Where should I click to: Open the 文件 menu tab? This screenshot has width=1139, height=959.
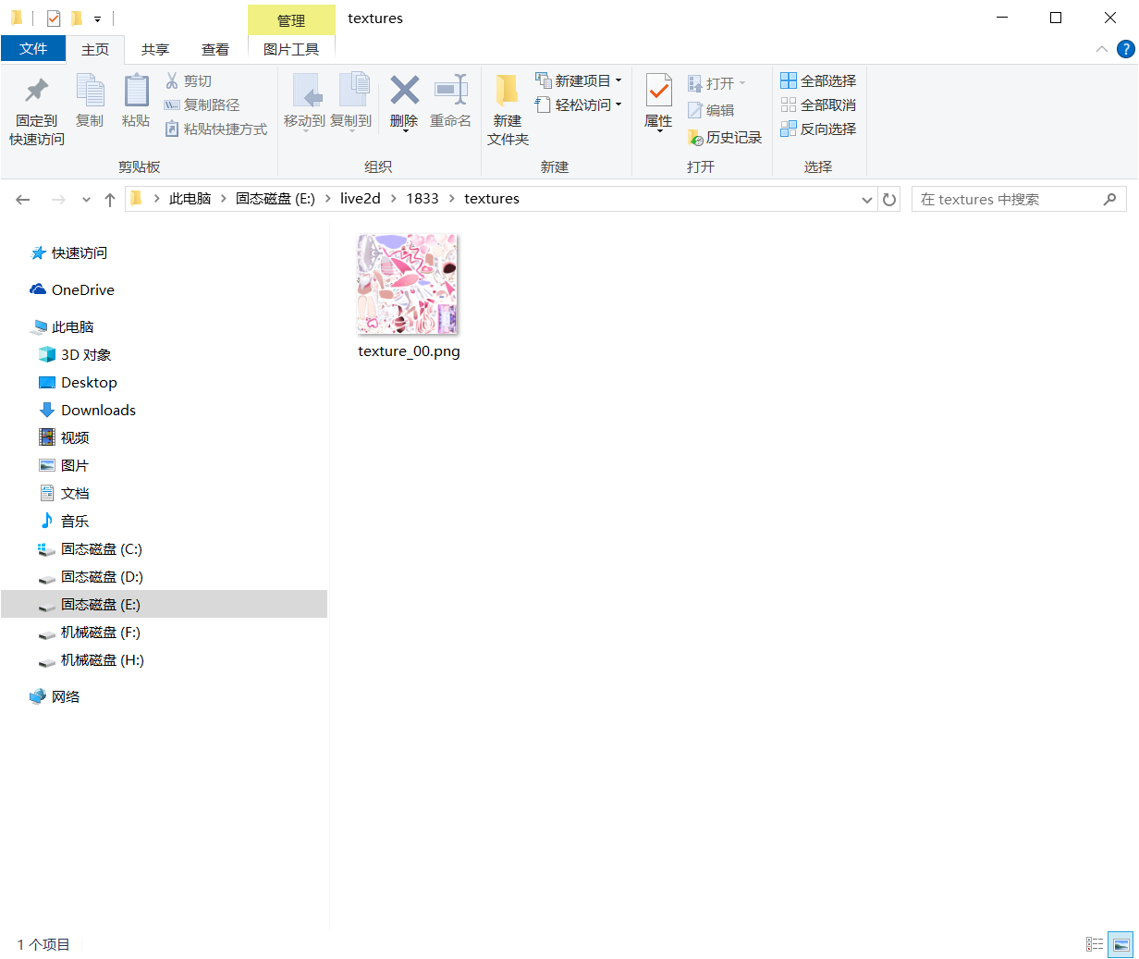coord(33,48)
